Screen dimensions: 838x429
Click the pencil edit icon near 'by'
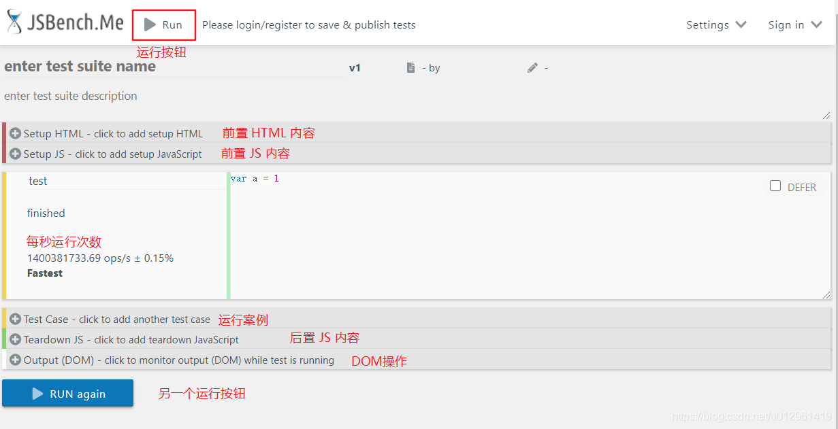(x=532, y=67)
